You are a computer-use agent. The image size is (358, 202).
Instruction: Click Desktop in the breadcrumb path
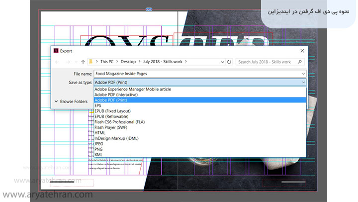pos(128,62)
